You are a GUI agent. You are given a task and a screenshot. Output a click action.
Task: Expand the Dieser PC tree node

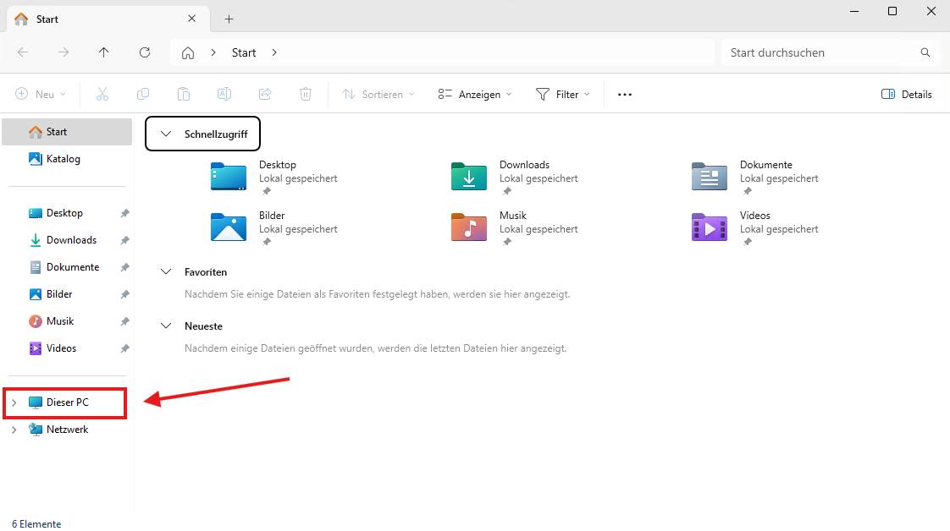pos(14,402)
